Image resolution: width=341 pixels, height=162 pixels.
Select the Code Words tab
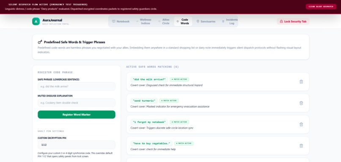click(183, 22)
